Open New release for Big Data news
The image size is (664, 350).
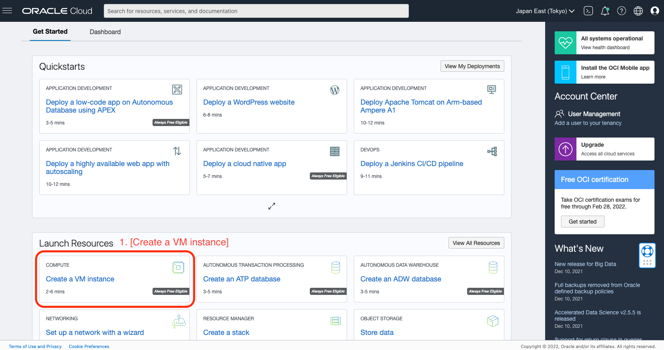[x=585, y=264]
